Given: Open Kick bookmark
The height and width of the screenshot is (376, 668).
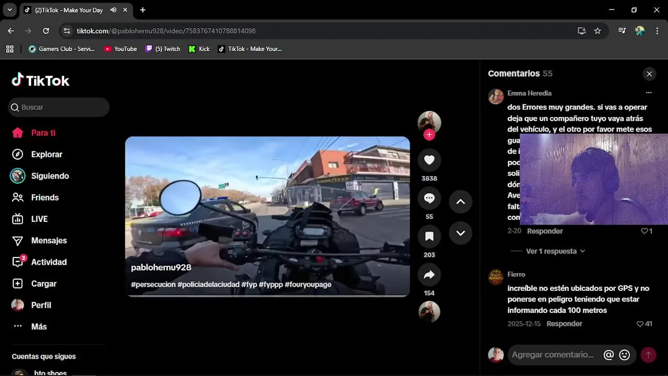Looking at the screenshot, I should coord(199,49).
